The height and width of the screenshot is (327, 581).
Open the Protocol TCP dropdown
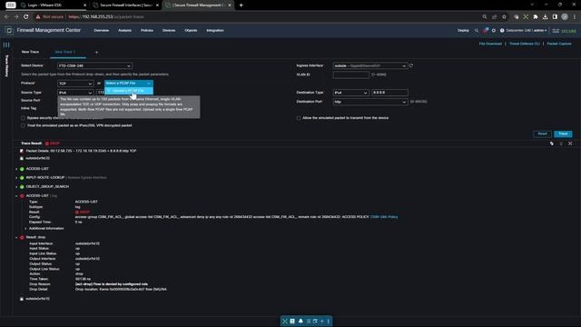point(75,84)
